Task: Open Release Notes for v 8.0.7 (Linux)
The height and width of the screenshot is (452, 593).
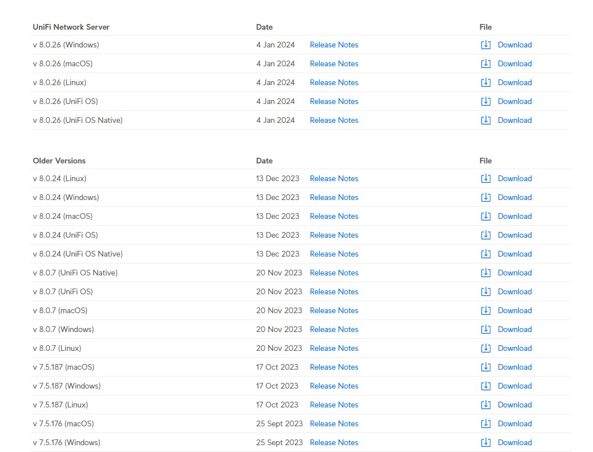Action: [x=334, y=349]
